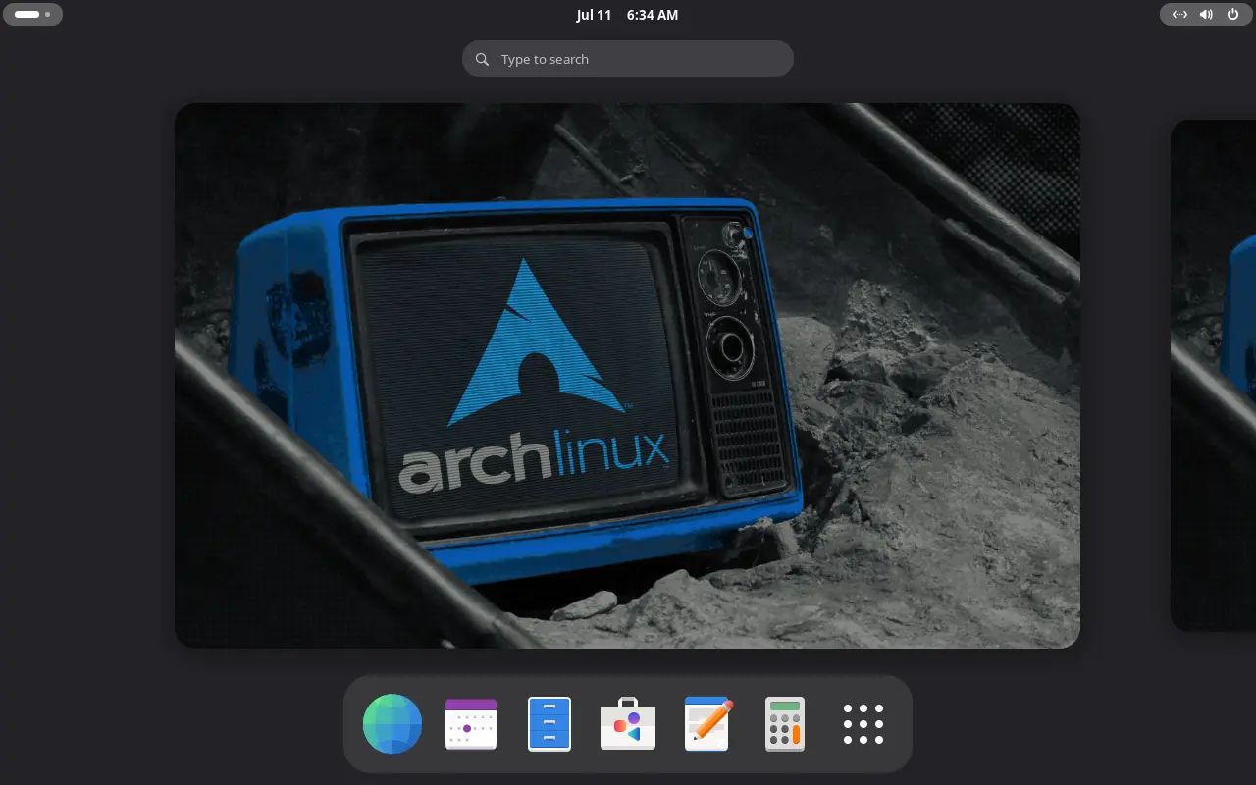Open the Software store from the dock

[x=628, y=724]
